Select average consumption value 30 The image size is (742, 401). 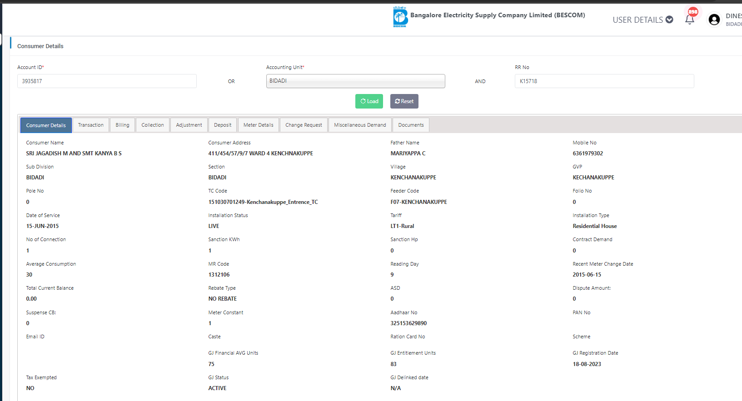tap(29, 275)
